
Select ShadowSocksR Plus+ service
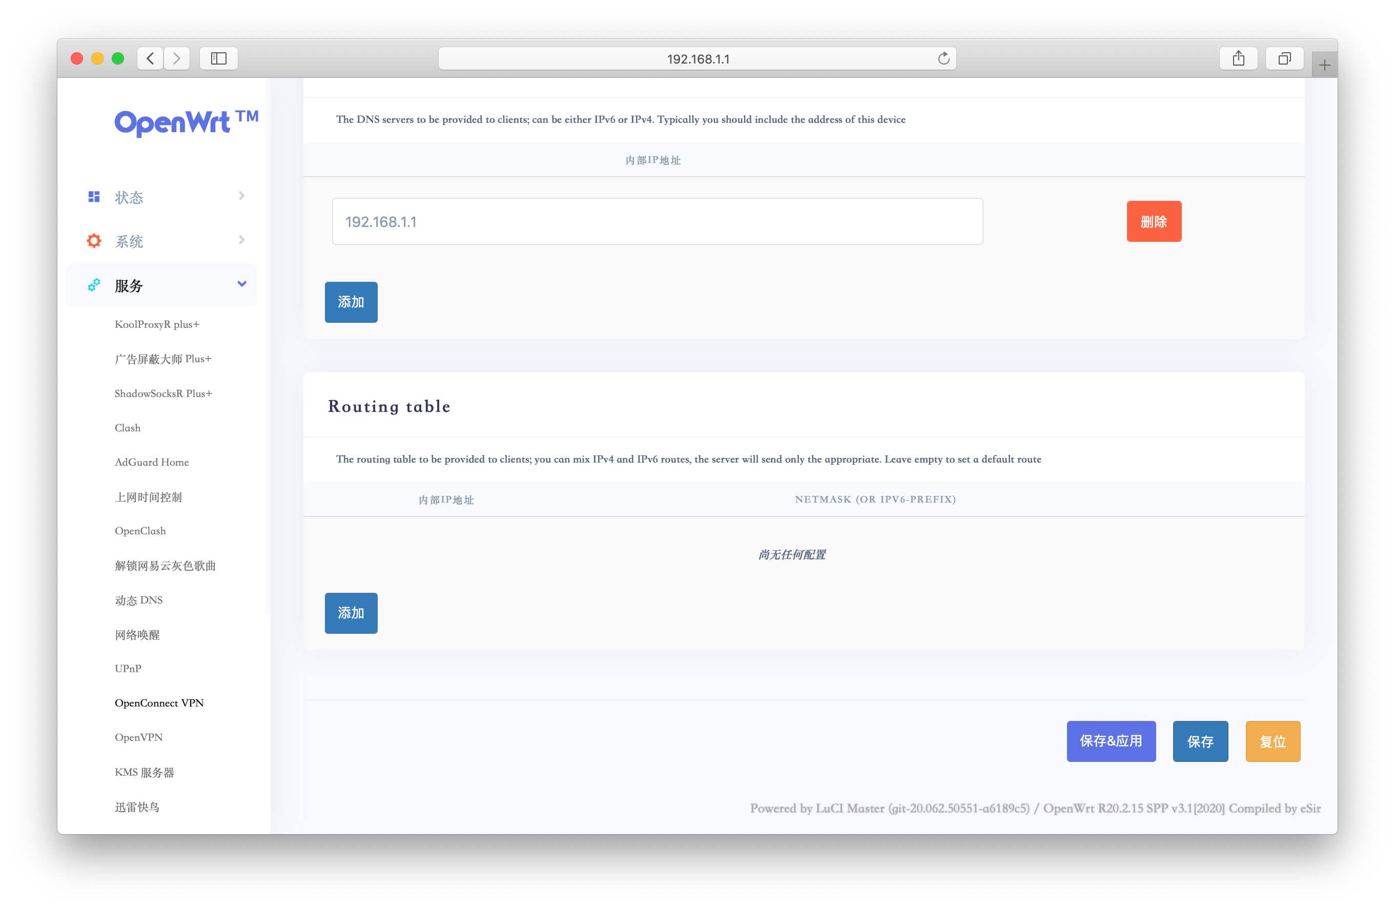pyautogui.click(x=163, y=393)
